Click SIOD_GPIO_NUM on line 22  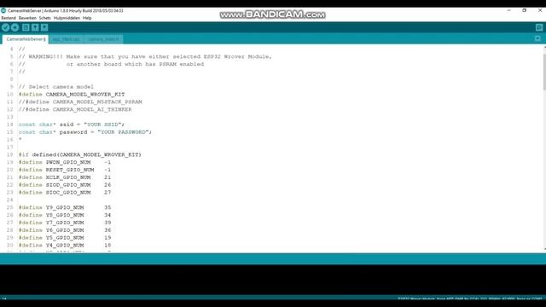tap(68, 185)
